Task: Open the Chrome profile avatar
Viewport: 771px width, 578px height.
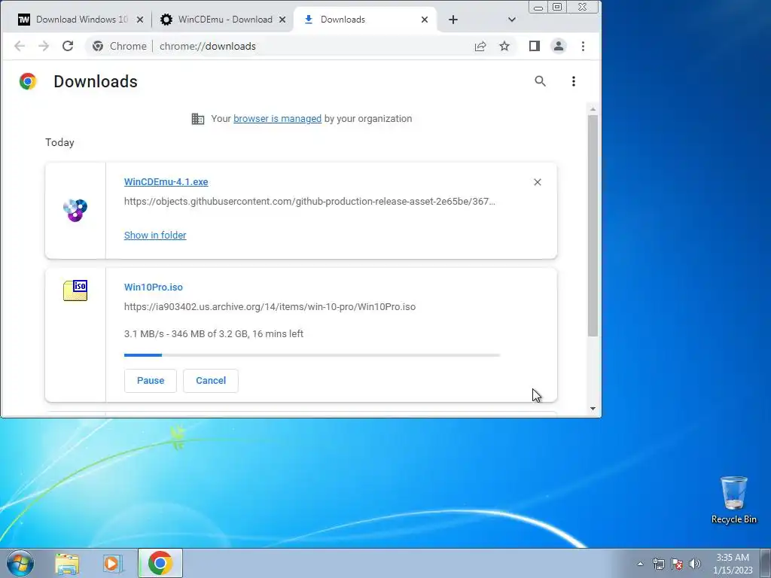Action: pos(559,46)
